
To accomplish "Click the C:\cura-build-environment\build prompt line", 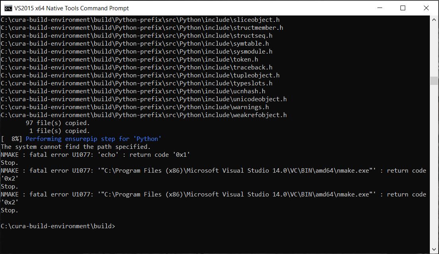I will (x=58, y=226).
